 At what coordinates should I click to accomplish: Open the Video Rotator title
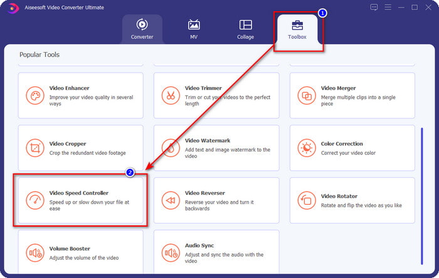(339, 196)
